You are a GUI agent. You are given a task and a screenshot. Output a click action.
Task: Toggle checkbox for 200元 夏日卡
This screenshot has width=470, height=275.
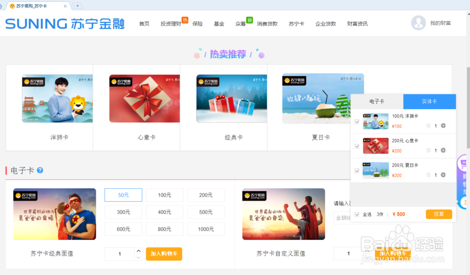click(x=357, y=170)
